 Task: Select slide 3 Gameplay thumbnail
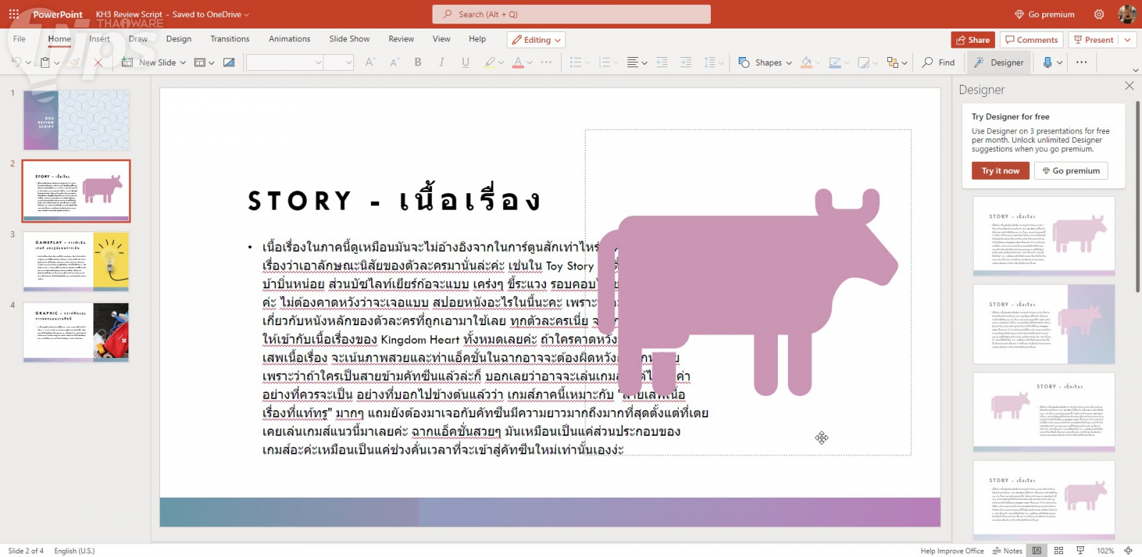76,261
